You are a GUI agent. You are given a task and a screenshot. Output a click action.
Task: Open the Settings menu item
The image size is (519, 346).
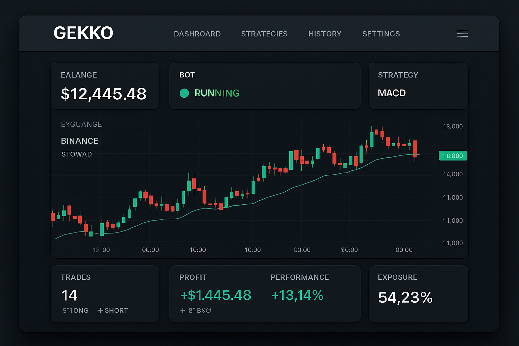tap(381, 34)
